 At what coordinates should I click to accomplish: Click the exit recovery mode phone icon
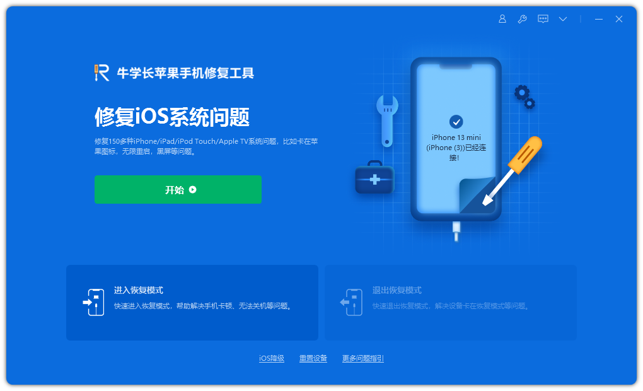click(x=351, y=302)
